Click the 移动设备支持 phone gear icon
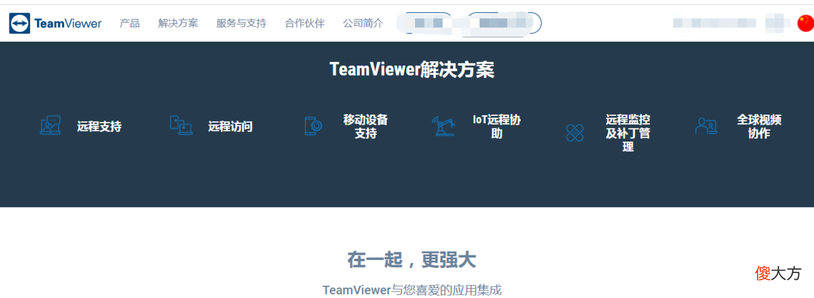 pos(313,126)
